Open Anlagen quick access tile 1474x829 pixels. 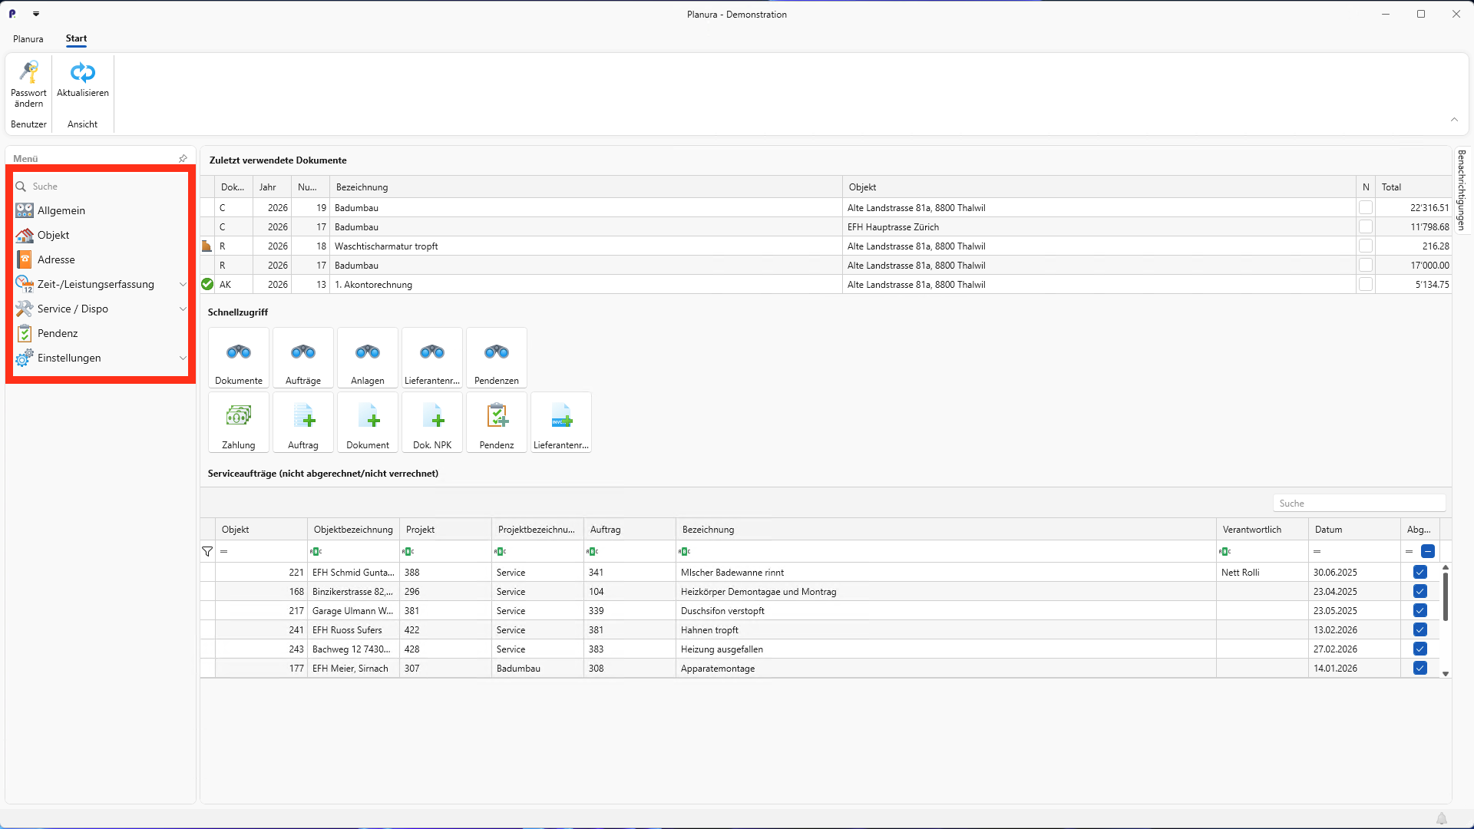pyautogui.click(x=367, y=358)
